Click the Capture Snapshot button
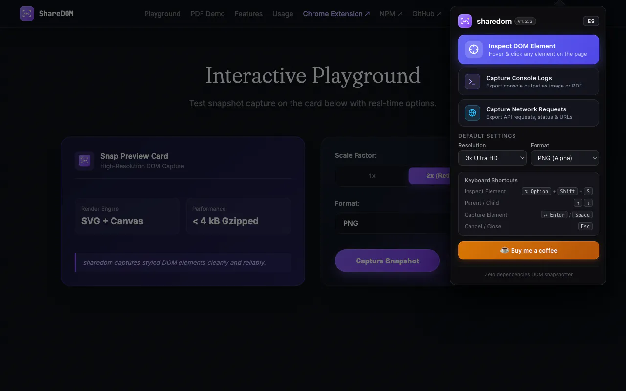 387,261
